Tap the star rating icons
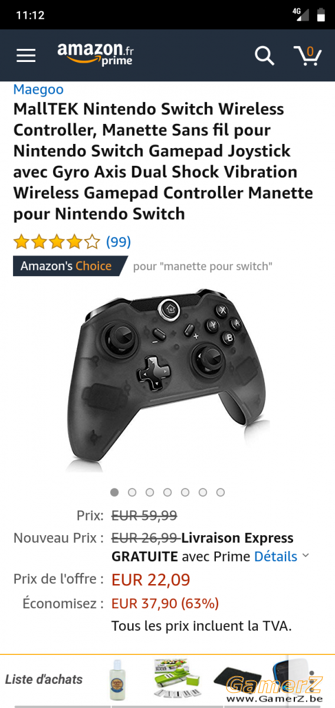 click(57, 242)
